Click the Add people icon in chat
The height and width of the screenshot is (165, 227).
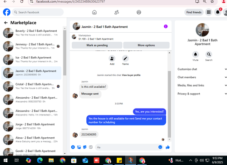(112, 59)
